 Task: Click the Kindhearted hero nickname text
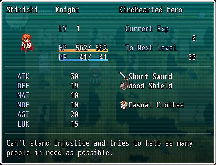(151, 10)
